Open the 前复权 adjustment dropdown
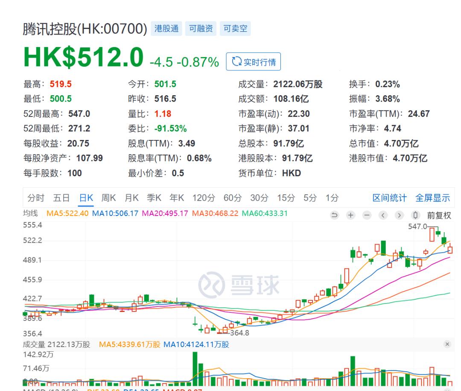 pyautogui.click(x=439, y=216)
